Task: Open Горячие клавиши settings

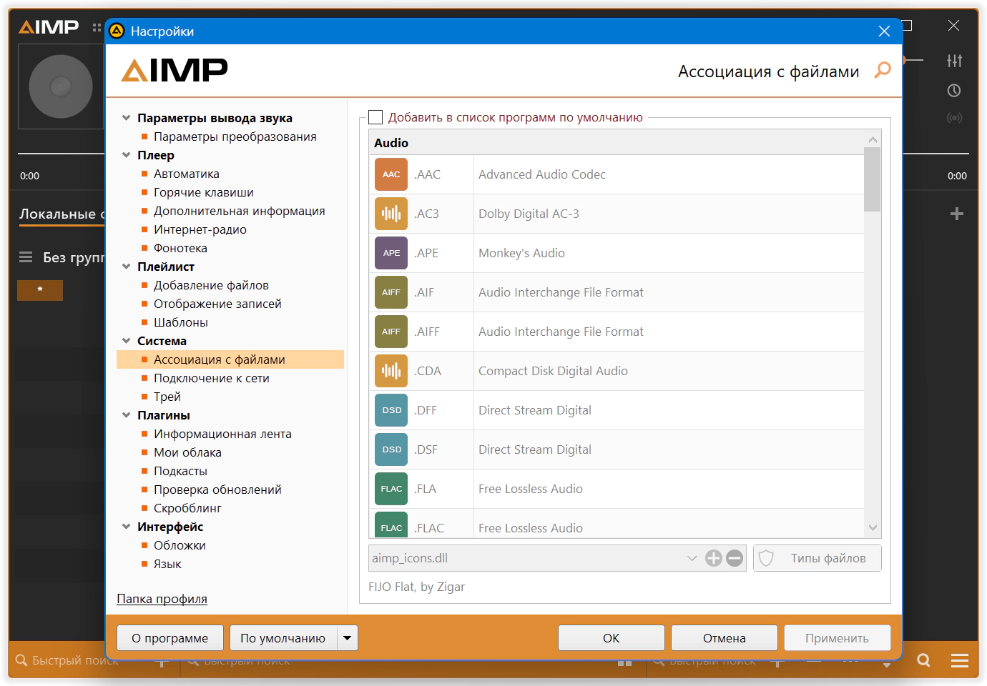Action: pyautogui.click(x=204, y=192)
